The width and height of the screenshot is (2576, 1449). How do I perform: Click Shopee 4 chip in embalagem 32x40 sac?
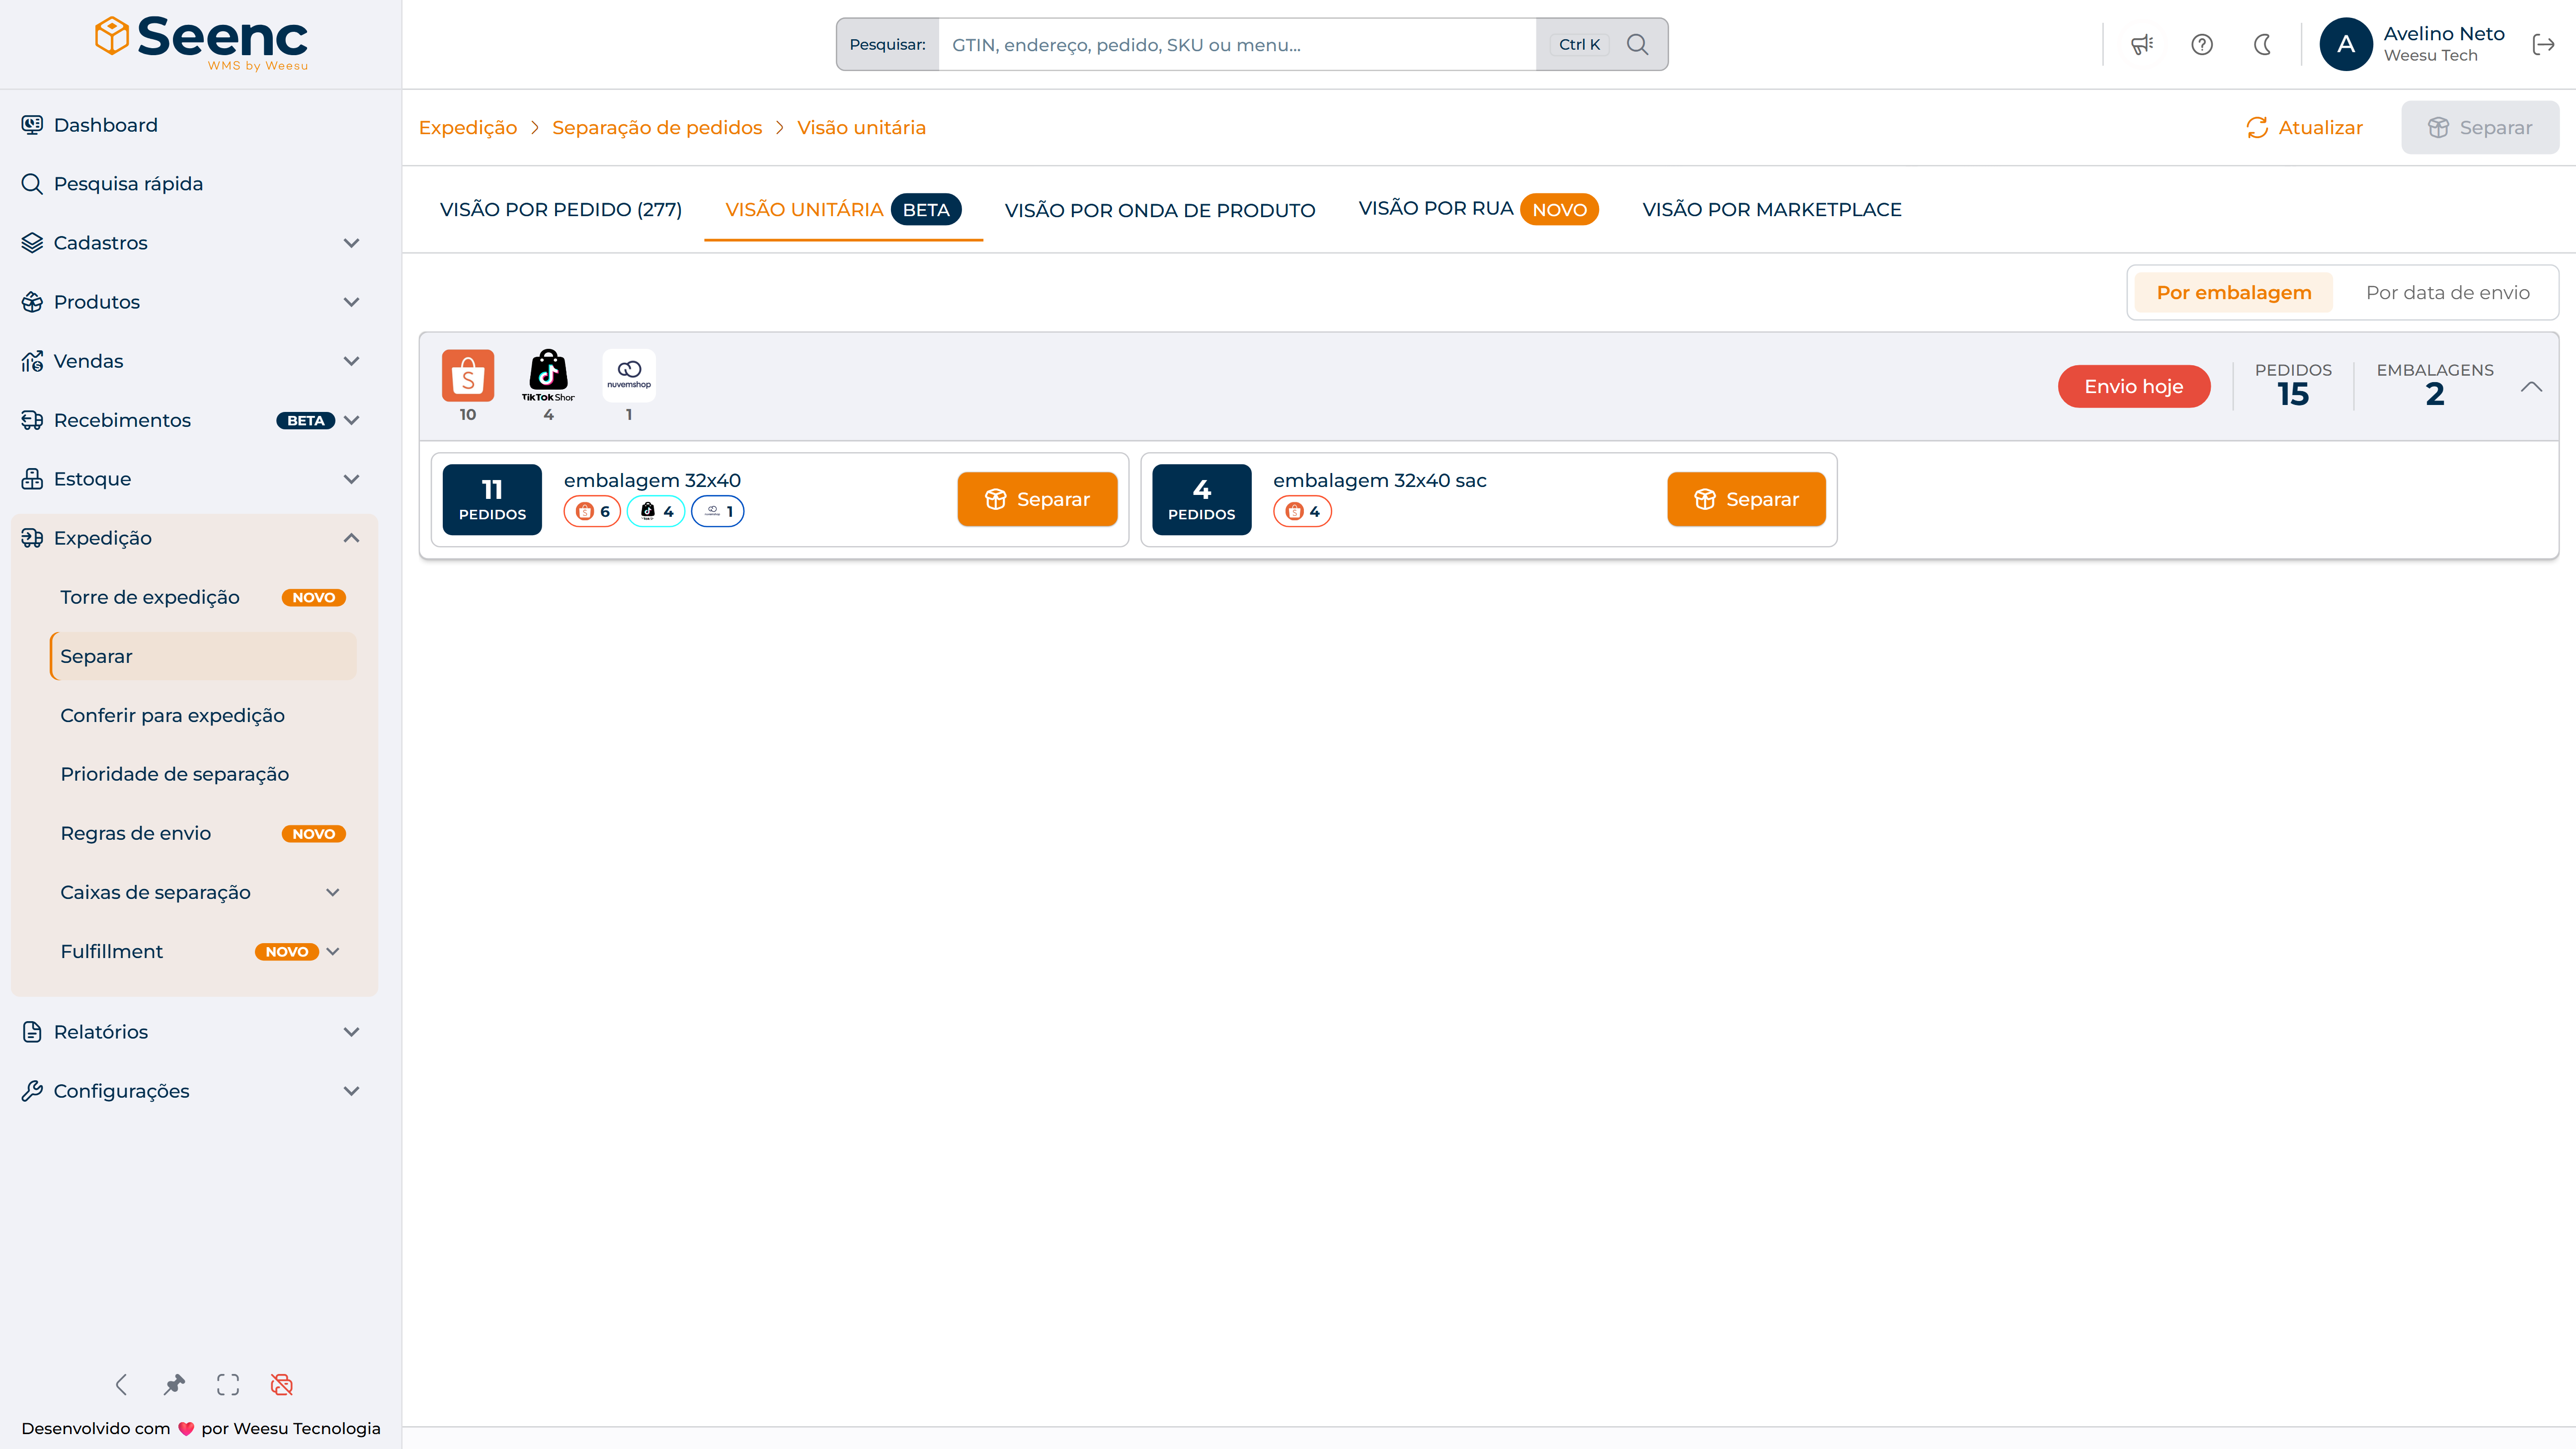click(x=1302, y=512)
